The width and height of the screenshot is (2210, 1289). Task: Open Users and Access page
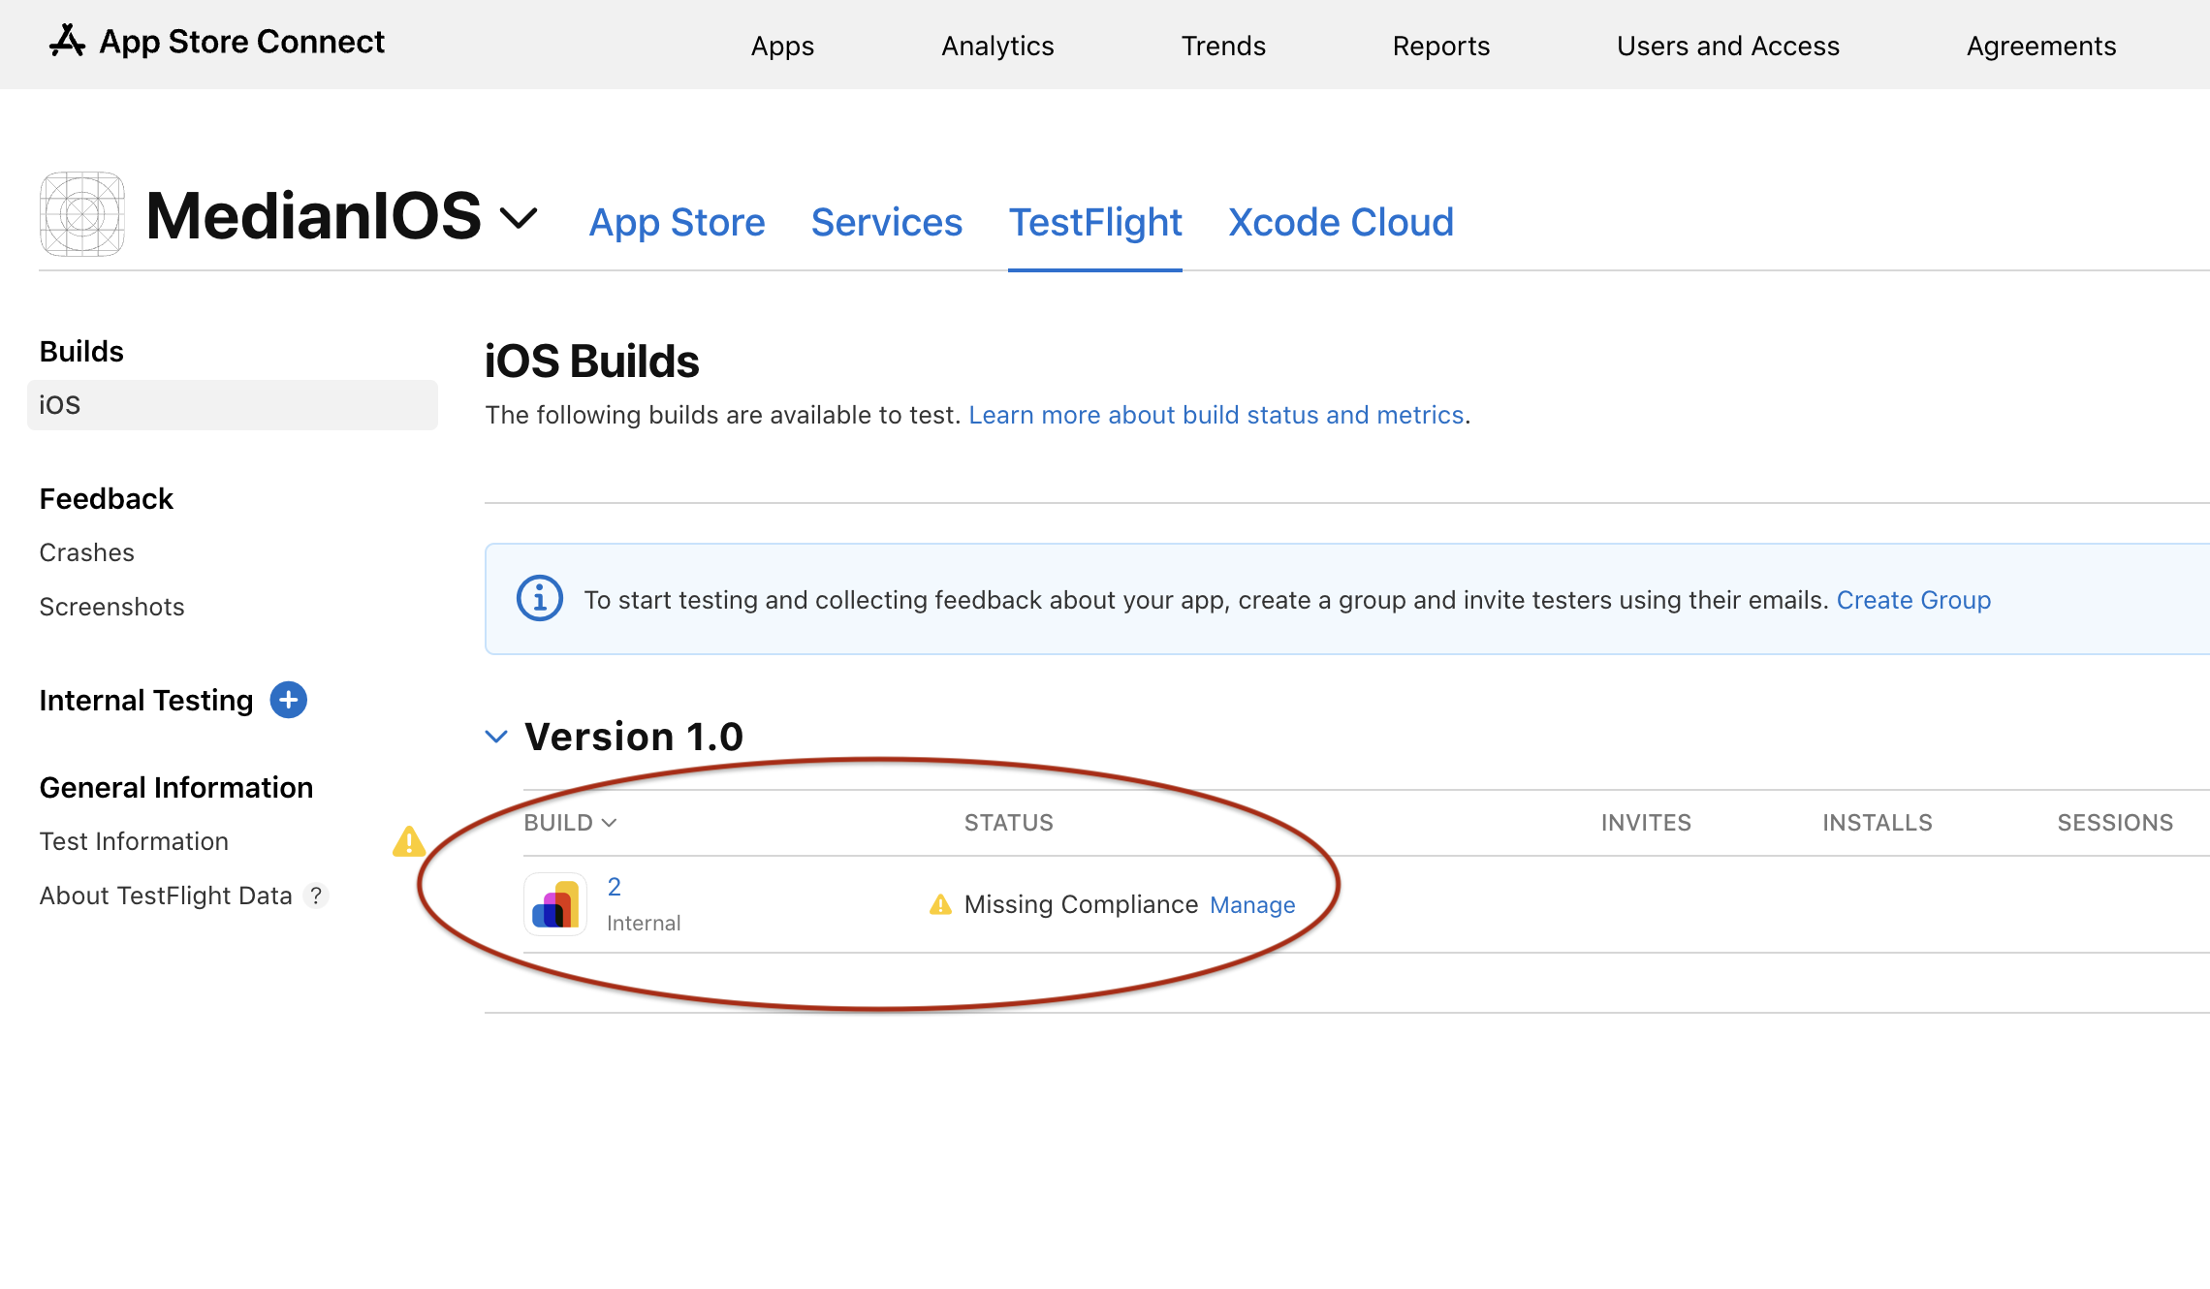(x=1728, y=46)
